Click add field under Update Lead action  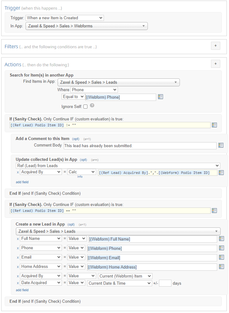22,182
